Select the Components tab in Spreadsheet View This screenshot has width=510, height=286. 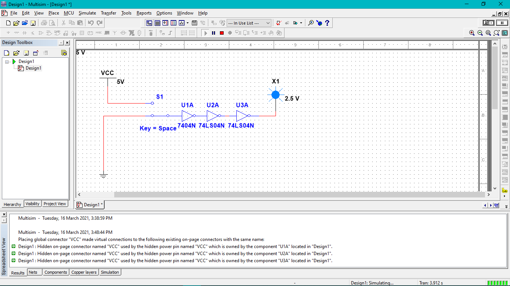tap(56, 272)
